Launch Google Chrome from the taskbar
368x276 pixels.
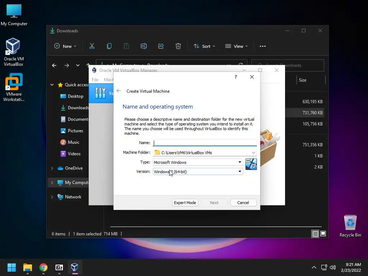coord(43,267)
